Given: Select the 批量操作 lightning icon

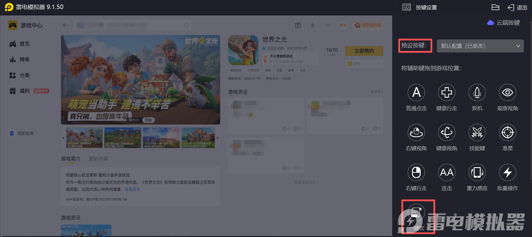Looking at the screenshot, I should [x=508, y=172].
